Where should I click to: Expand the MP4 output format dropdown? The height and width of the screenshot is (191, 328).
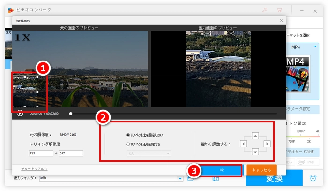316,47
